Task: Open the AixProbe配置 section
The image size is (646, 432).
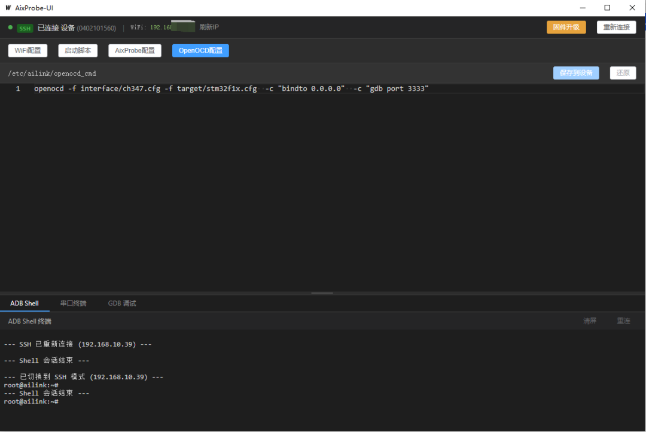Action: 135,51
